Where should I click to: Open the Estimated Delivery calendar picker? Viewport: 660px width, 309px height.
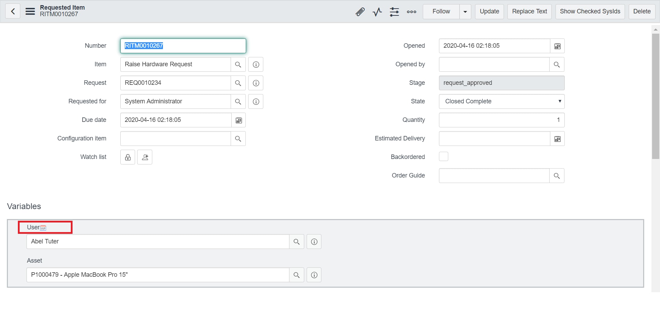(557, 138)
